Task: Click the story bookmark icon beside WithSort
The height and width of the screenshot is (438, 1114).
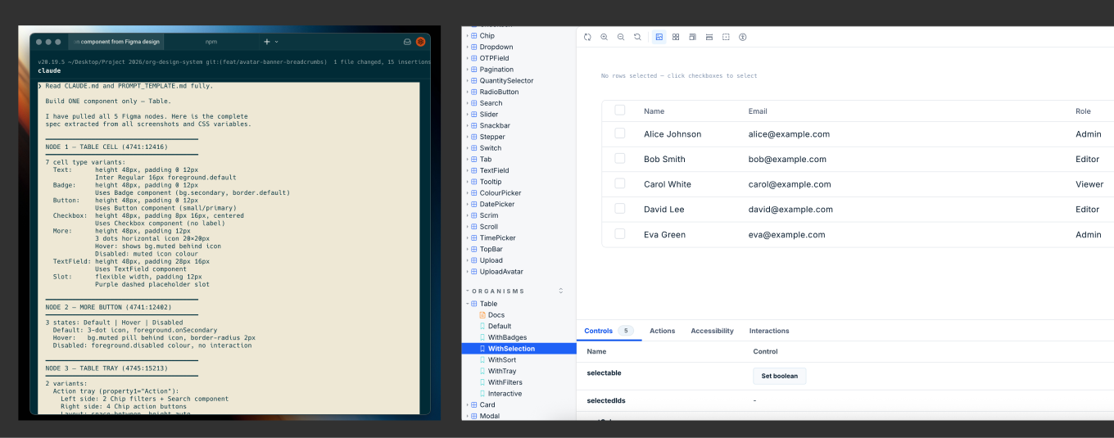Action: click(482, 360)
